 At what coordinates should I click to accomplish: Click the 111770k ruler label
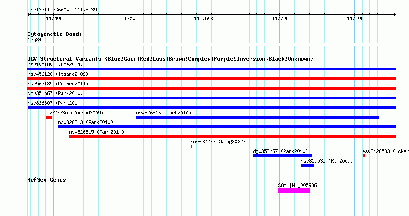279,18
